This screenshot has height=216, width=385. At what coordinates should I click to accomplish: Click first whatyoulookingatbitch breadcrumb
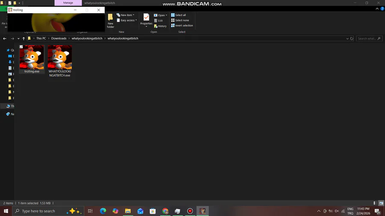tap(87, 38)
